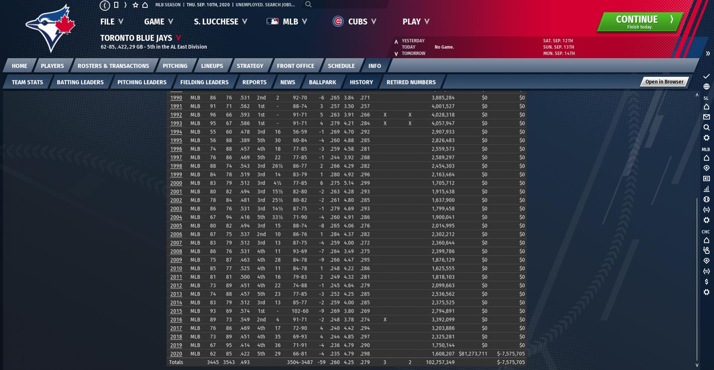The image size is (714, 370).
Task: Open the mail envelope icon in sidebar
Action: pos(706,117)
